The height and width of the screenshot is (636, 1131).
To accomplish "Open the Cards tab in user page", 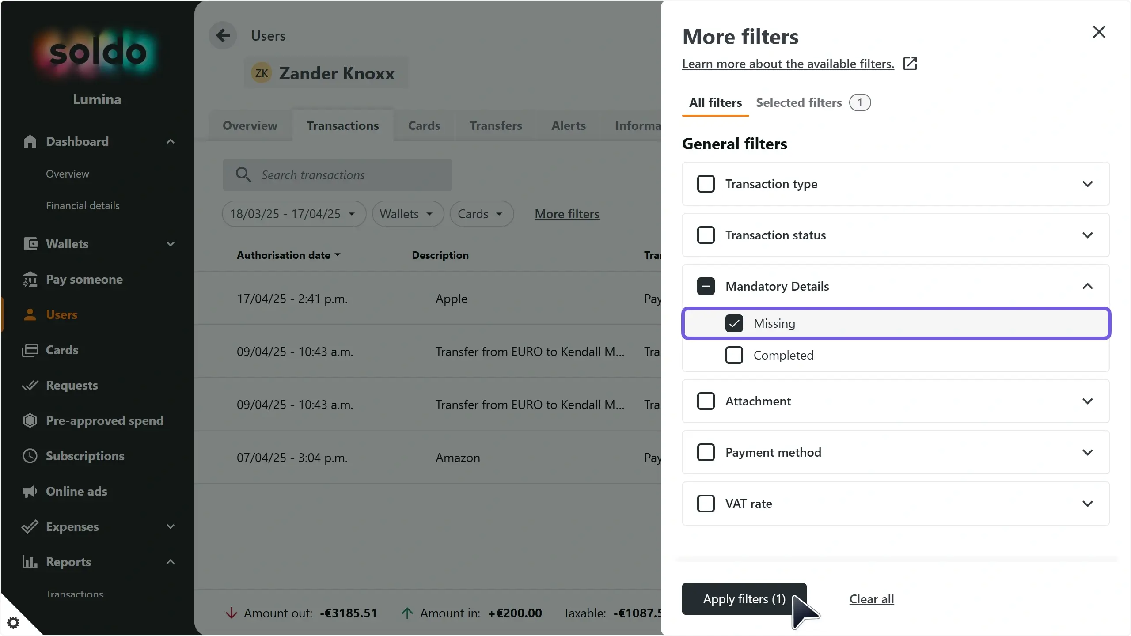I will click(x=424, y=125).
